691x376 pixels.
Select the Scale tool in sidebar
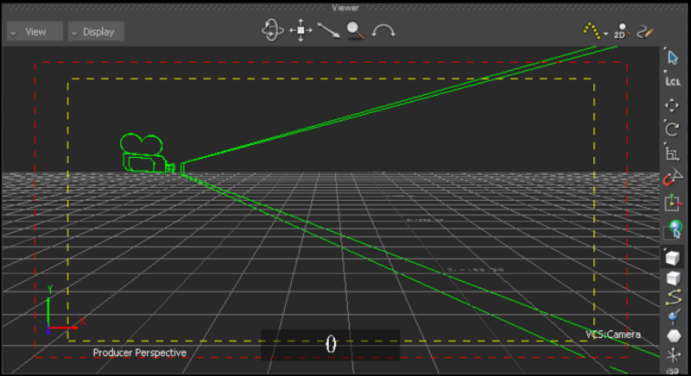(672, 154)
